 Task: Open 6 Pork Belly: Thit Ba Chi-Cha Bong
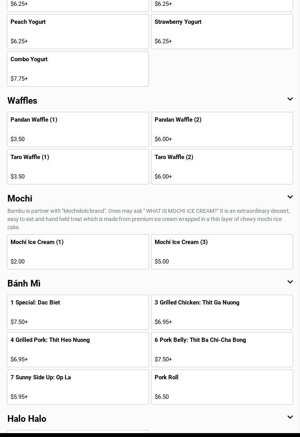[x=222, y=350]
